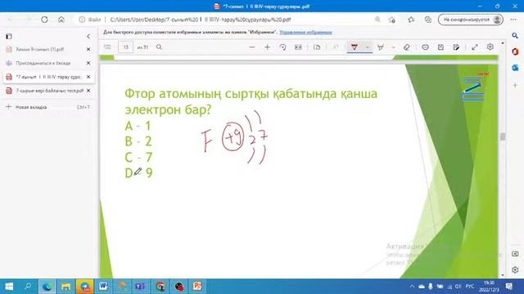This screenshot has width=524, height=294.
Task: Open the Outlook icon in the sidebar
Action: (515, 68)
